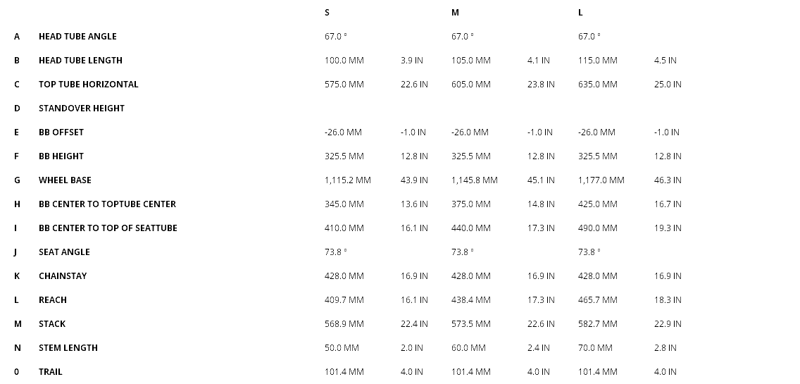The width and height of the screenshot is (800, 384).
Task: Select the BB CENTER TO TOPTUBE CENTER label
Action: click(107, 204)
